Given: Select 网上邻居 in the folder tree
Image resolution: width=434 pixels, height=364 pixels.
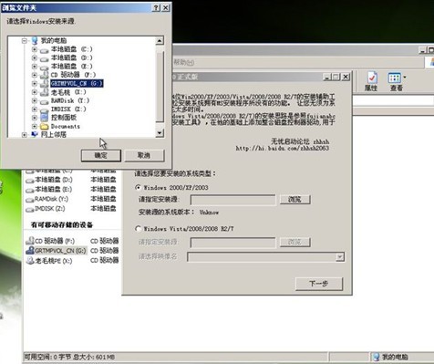Looking at the screenshot, I should [x=54, y=134].
